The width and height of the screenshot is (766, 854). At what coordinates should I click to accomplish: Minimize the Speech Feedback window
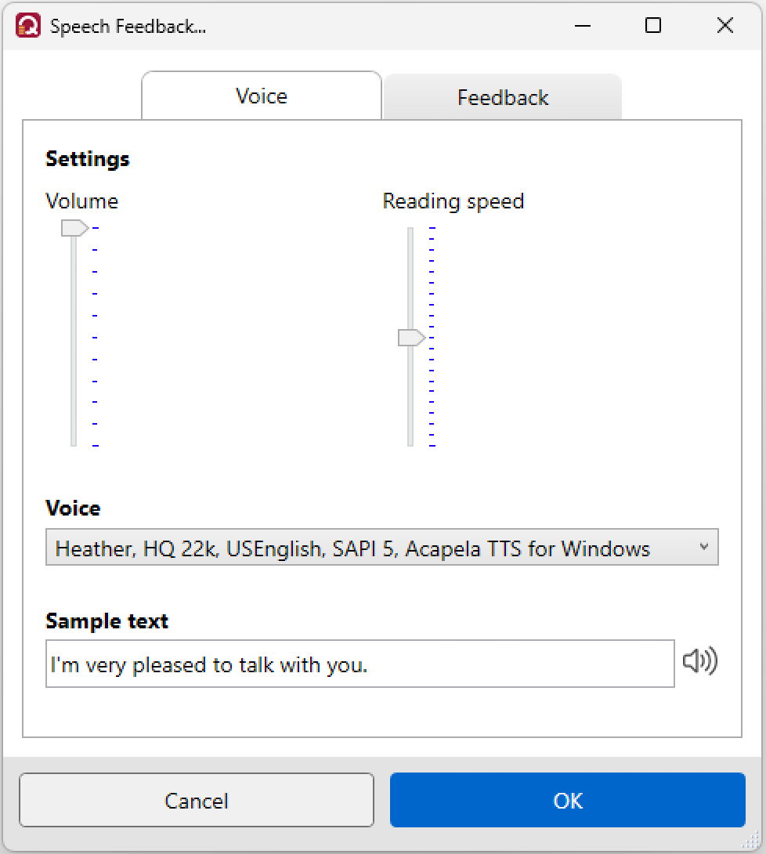[x=583, y=26]
